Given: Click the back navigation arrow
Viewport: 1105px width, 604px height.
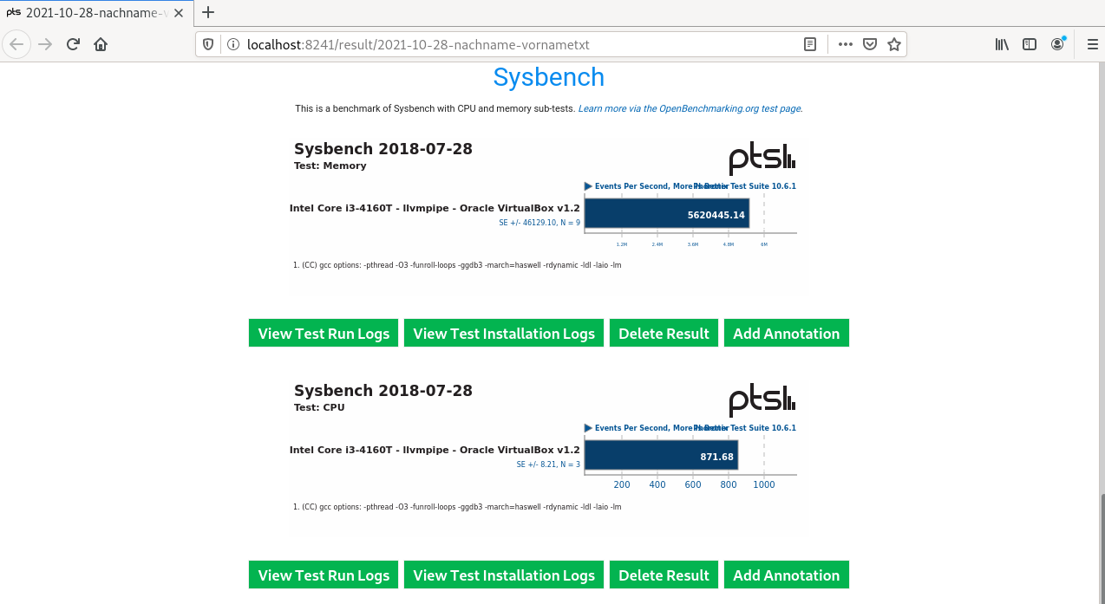Looking at the screenshot, I should point(16,44).
